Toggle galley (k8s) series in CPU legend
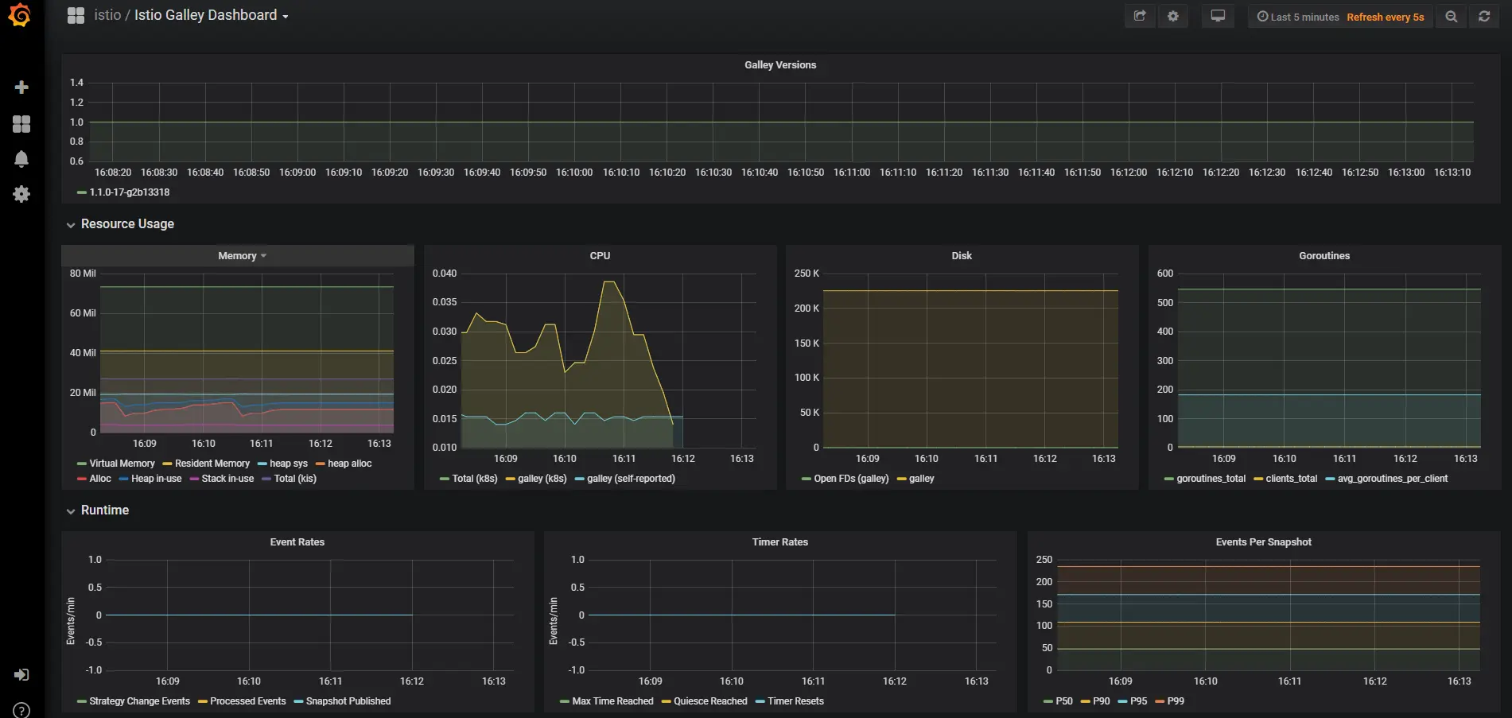 click(x=542, y=479)
